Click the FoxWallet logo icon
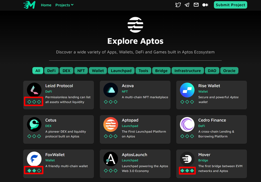 (x=34, y=159)
